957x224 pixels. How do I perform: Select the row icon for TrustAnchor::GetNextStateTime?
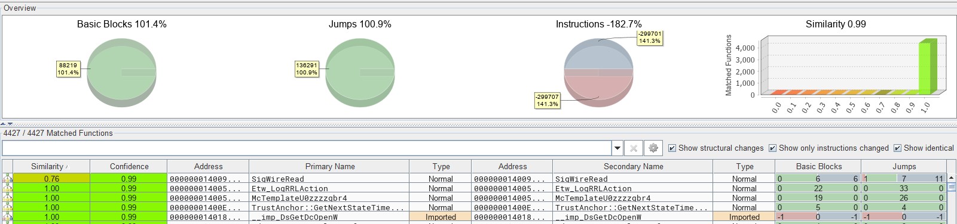(x=8, y=207)
